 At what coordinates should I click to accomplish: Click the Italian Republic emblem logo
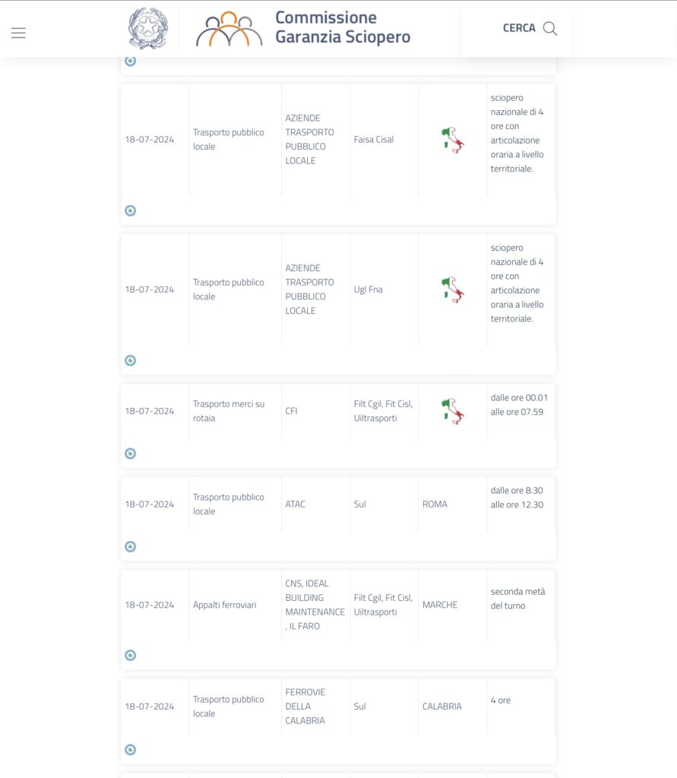click(148, 28)
